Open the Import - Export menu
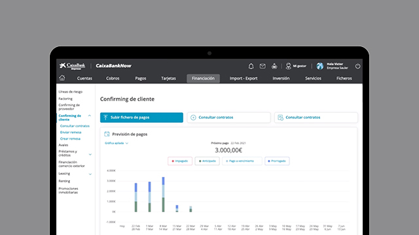419x235 pixels. coord(244,78)
